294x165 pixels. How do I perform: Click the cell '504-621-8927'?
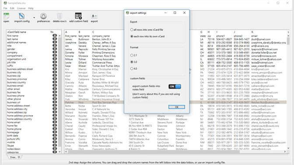[224, 39]
